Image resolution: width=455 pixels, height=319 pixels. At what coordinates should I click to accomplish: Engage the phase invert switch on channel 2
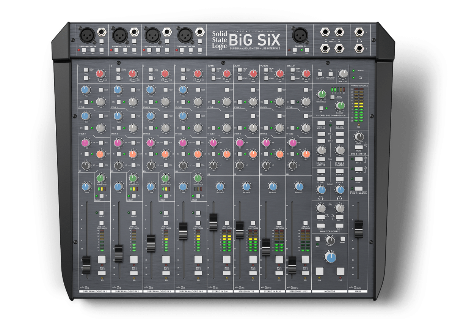[119, 78]
